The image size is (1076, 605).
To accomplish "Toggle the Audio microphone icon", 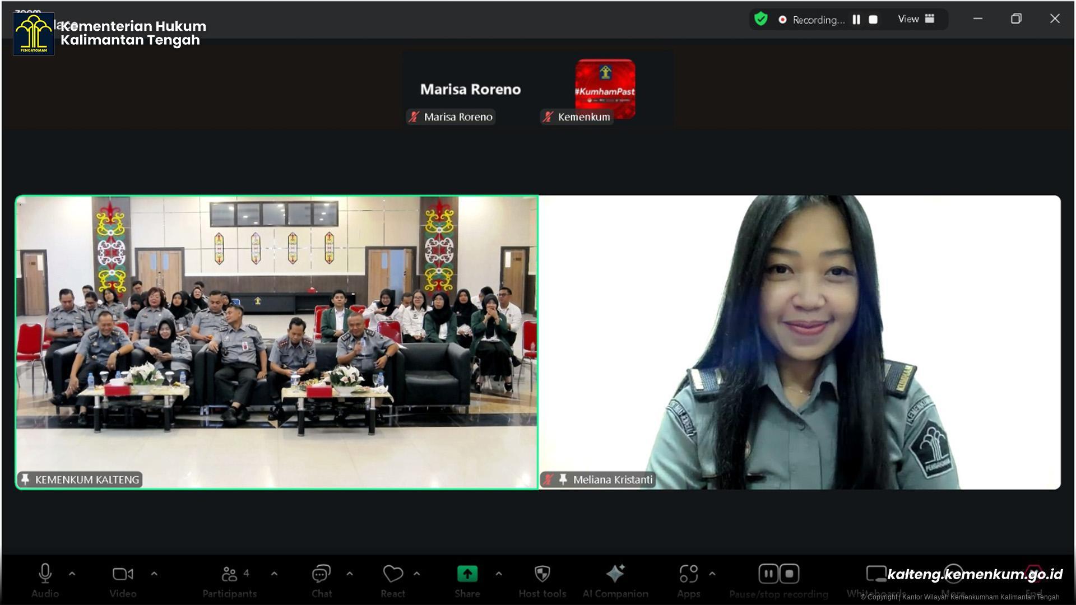I will [x=45, y=574].
